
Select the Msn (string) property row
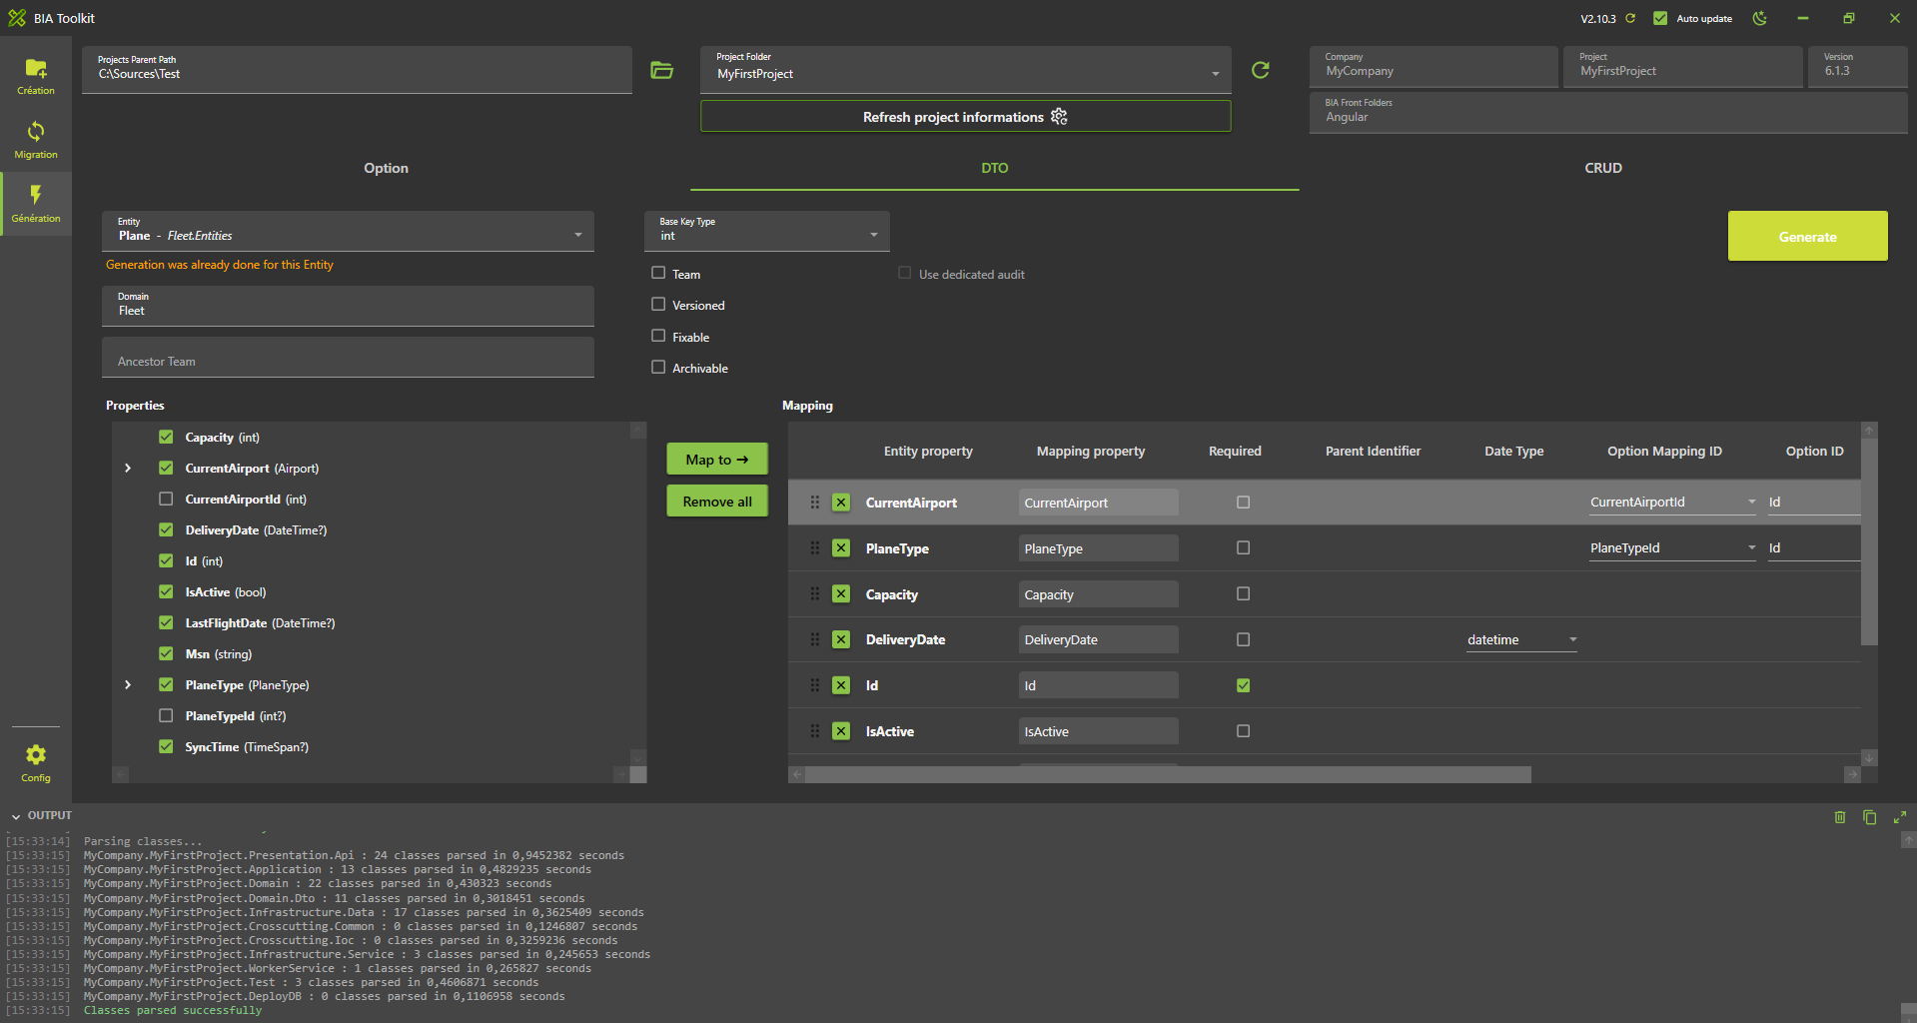point(218,653)
